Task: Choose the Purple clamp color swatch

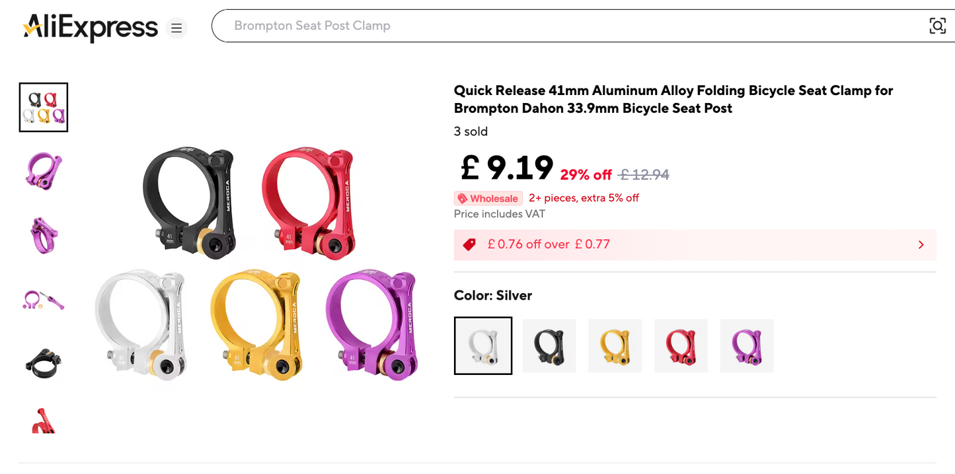Action: point(747,346)
